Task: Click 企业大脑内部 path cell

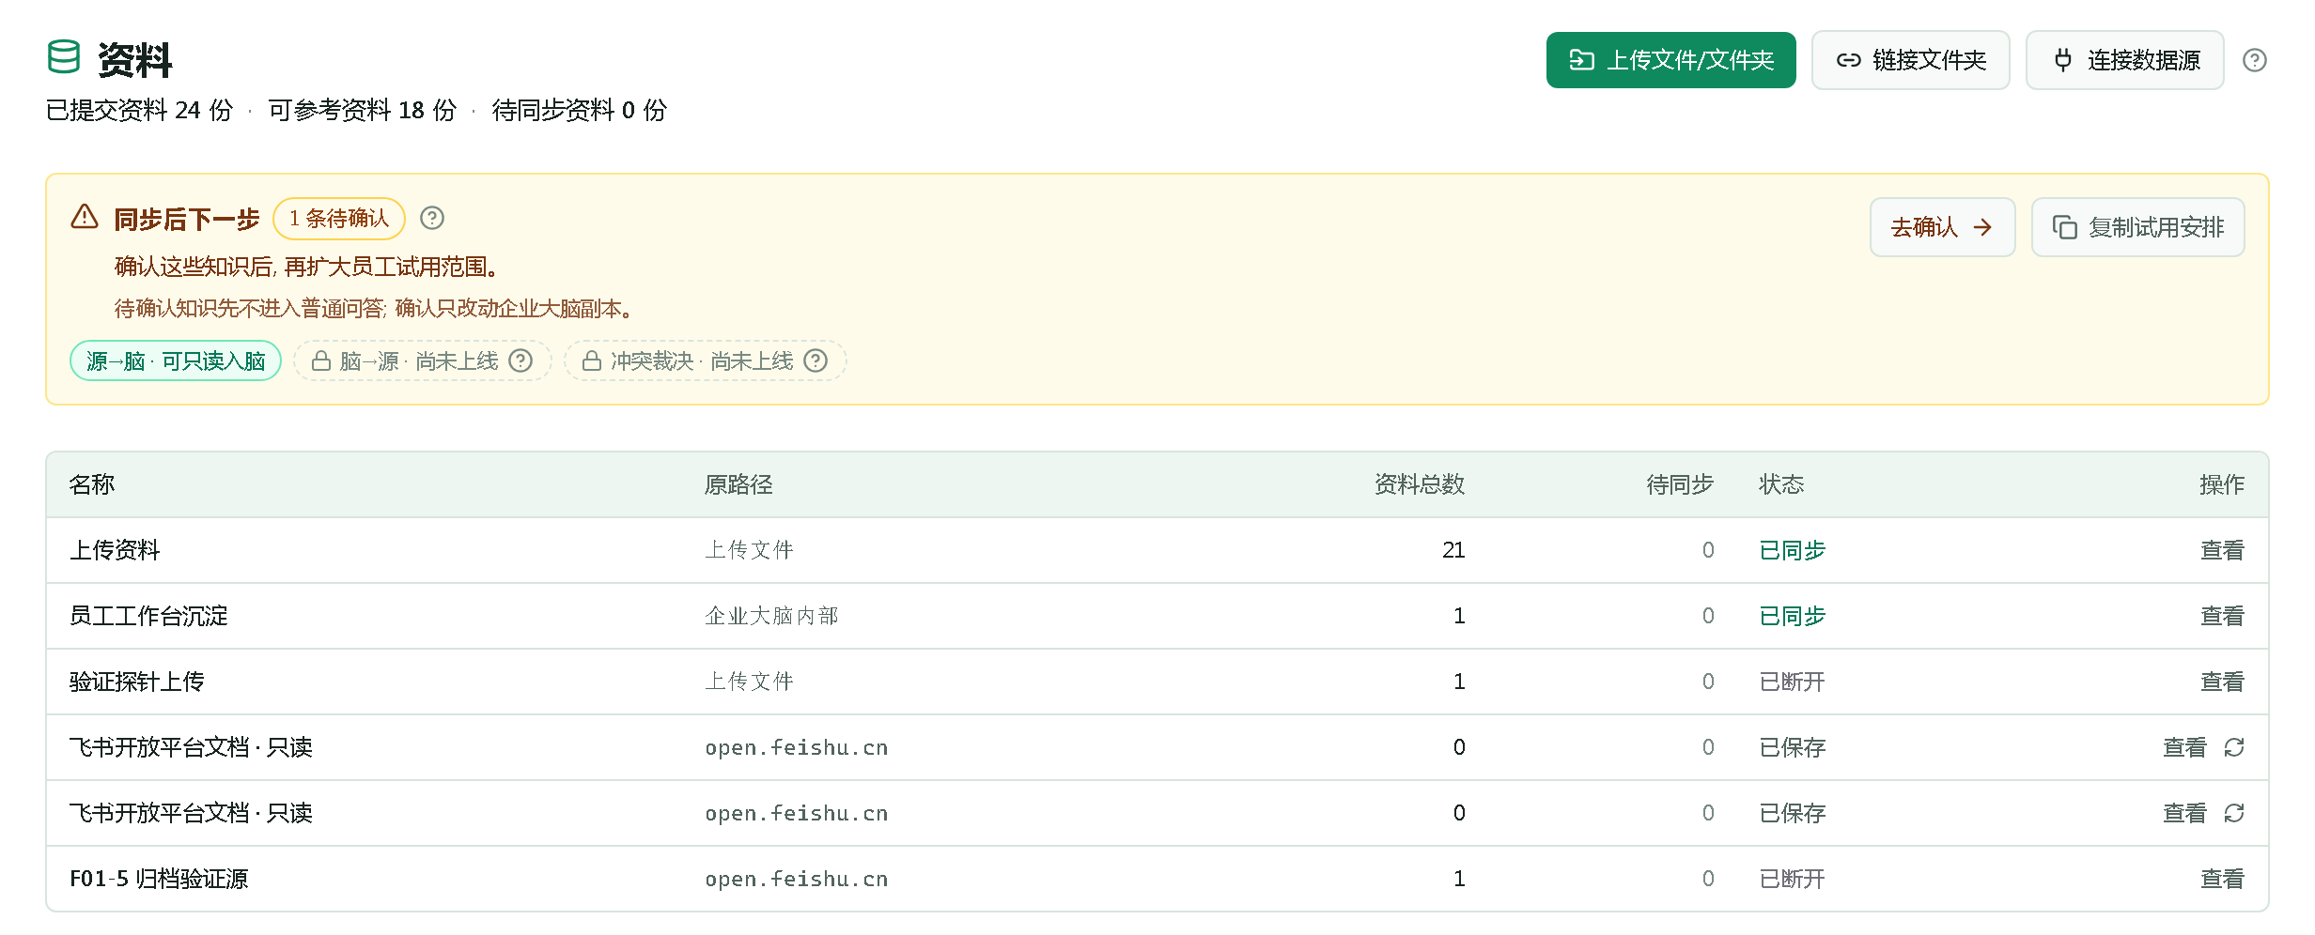Action: (771, 616)
